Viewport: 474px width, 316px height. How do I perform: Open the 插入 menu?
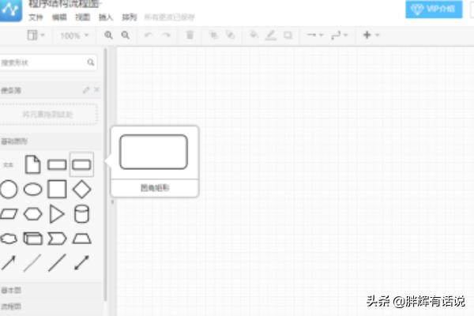click(x=106, y=17)
